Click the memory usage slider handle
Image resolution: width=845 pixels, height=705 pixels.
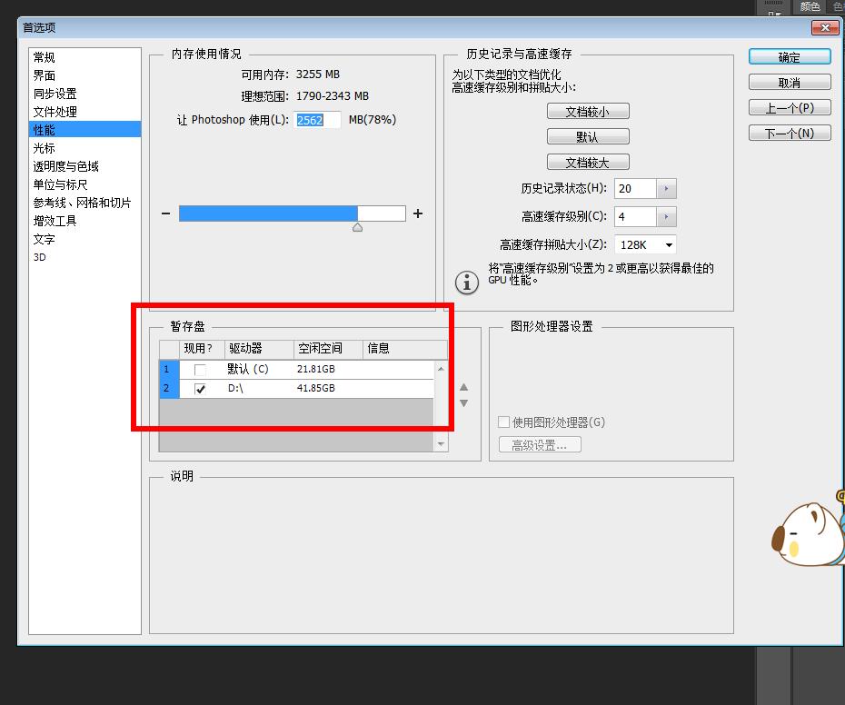(x=357, y=225)
